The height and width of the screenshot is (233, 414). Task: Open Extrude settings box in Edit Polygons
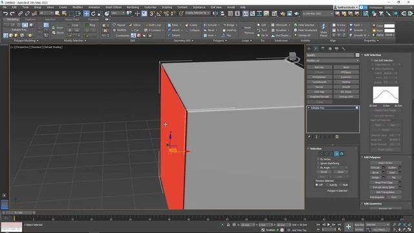[384, 168]
